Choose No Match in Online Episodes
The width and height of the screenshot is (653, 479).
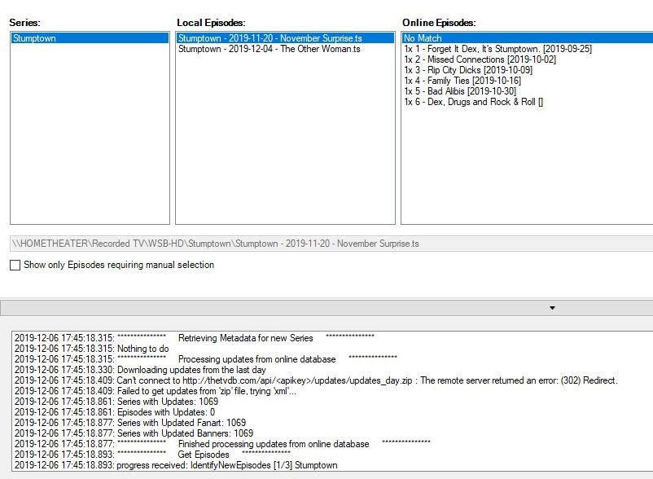423,38
